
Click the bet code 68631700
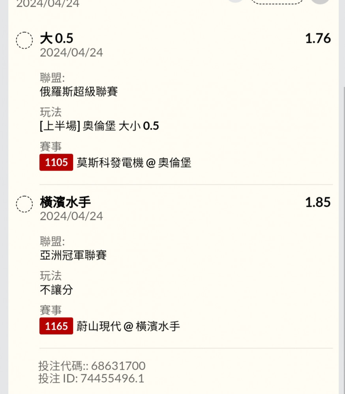(x=118, y=366)
